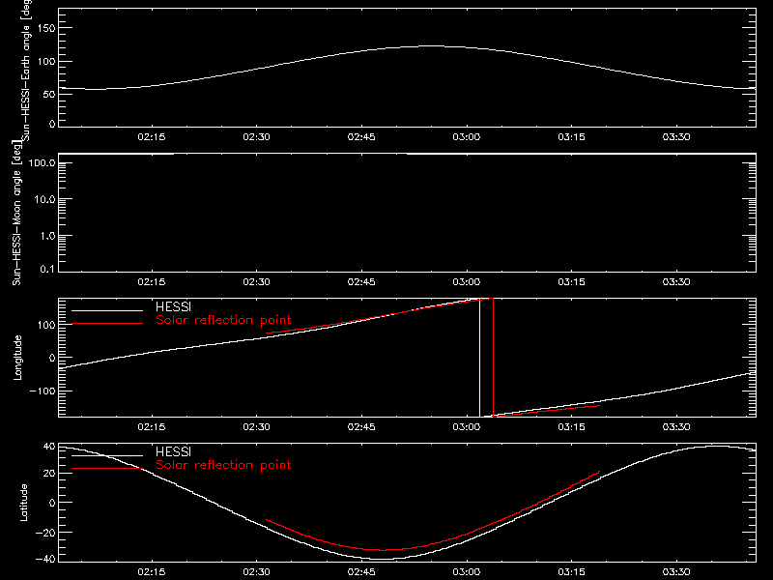773x580 pixels.
Task: Click the -100 tick label in Longitude plot
Action: pyautogui.click(x=43, y=391)
